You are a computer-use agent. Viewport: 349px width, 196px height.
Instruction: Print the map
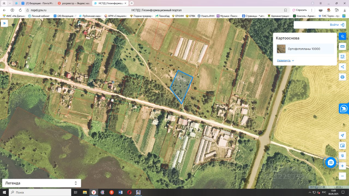click(x=342, y=77)
